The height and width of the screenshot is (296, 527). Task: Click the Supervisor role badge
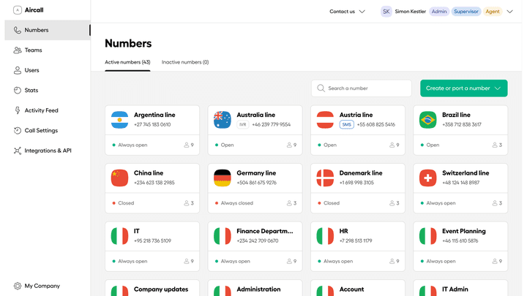point(466,12)
